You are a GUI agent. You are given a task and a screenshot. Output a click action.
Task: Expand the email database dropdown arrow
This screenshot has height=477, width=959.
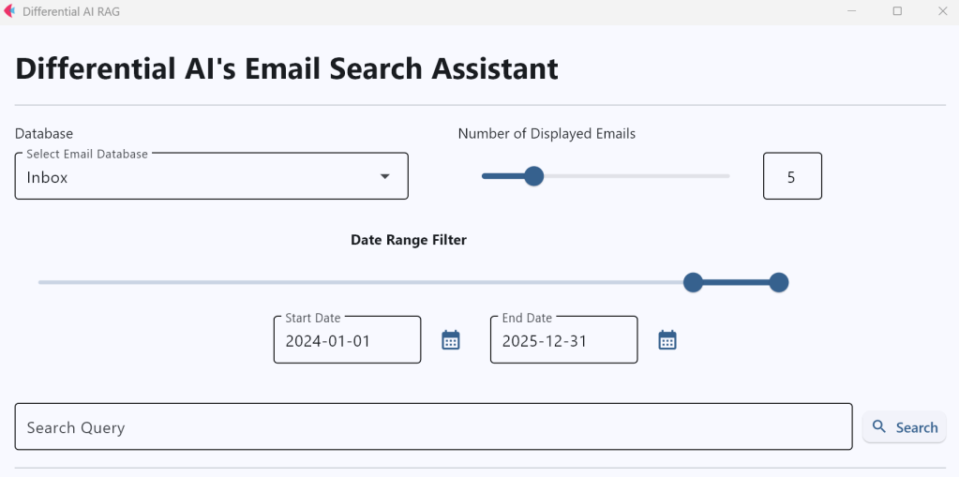[x=384, y=177]
